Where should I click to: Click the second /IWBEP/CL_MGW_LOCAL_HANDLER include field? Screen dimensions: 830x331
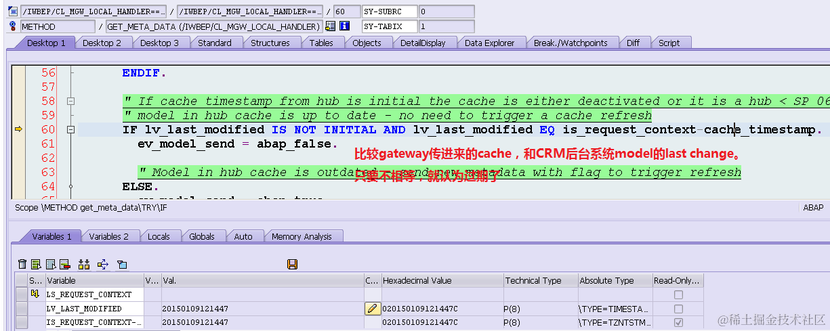click(251, 12)
